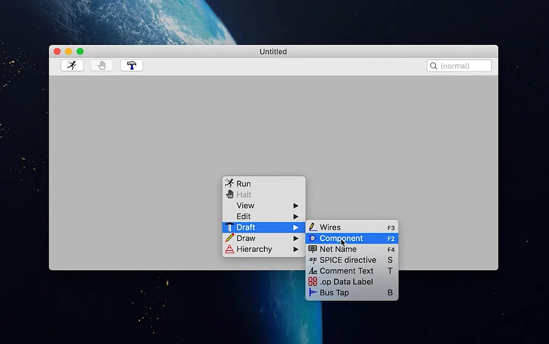Select SPICE directive menu entry
Image resolution: width=549 pixels, height=344 pixels.
click(347, 260)
